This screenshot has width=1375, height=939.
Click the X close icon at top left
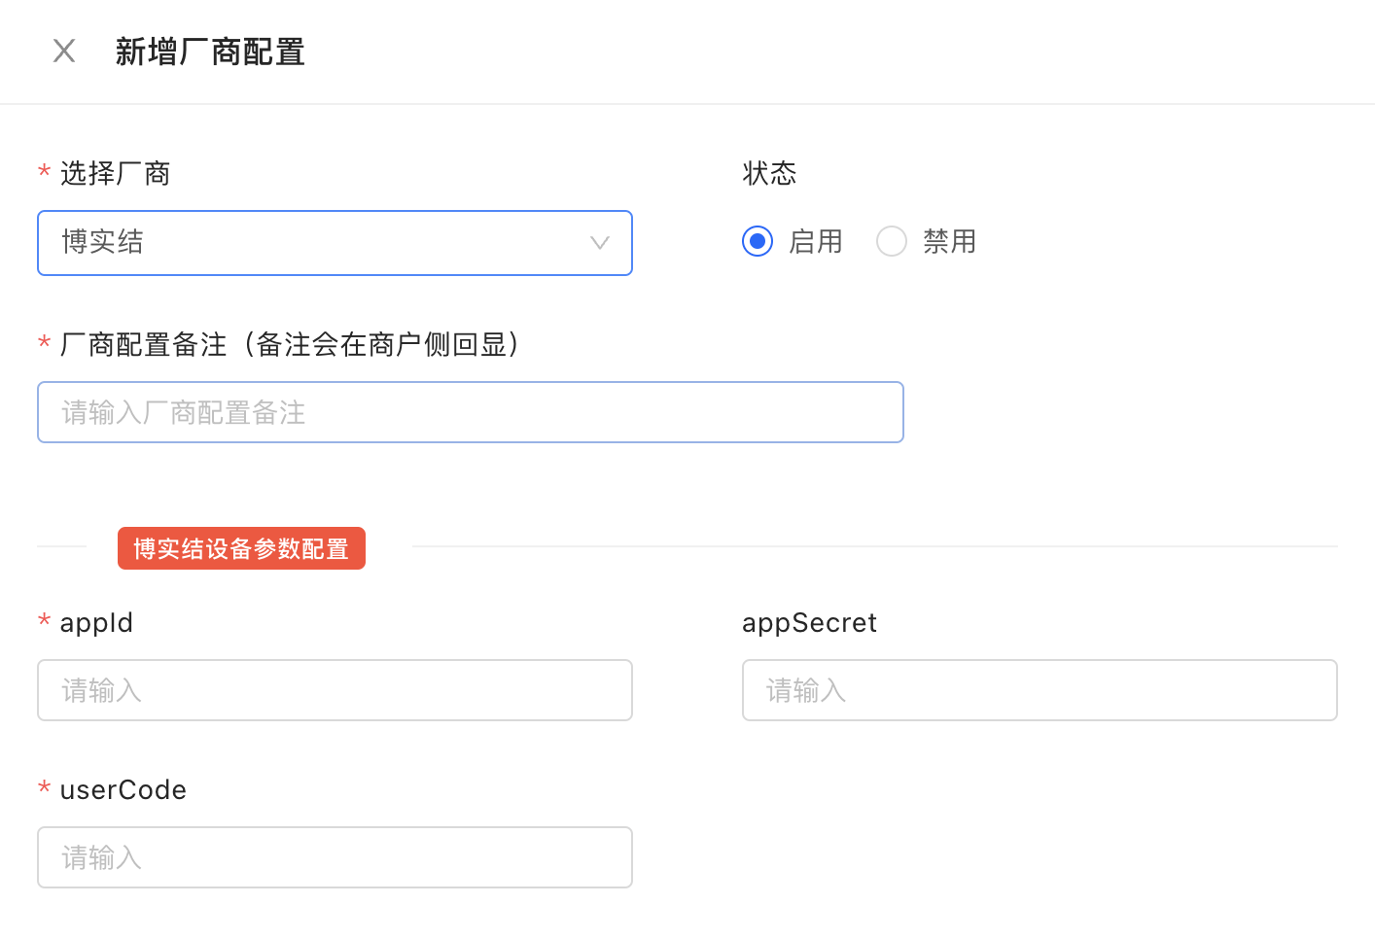(63, 51)
